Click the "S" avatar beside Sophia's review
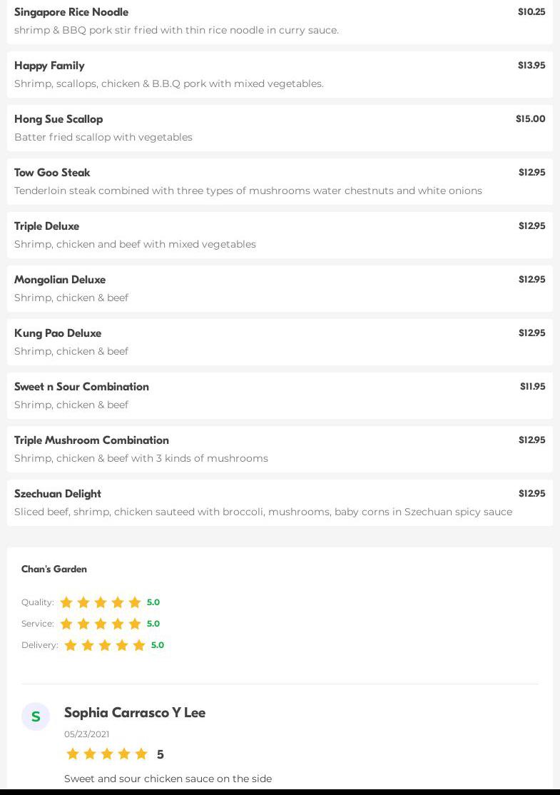This screenshot has width=560, height=795. click(36, 716)
